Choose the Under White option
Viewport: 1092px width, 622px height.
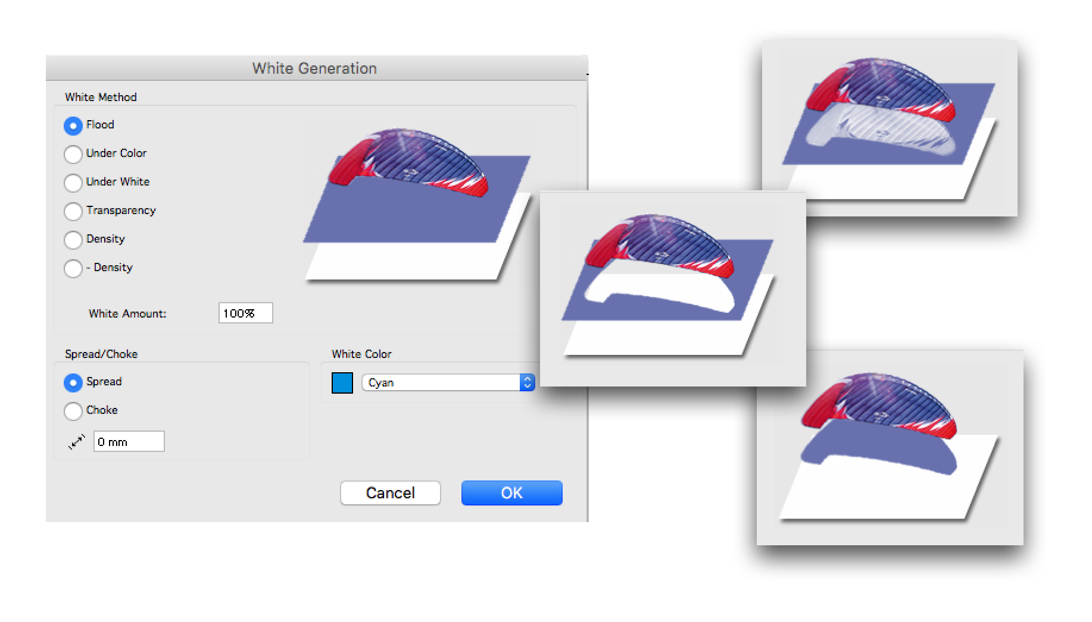73,183
